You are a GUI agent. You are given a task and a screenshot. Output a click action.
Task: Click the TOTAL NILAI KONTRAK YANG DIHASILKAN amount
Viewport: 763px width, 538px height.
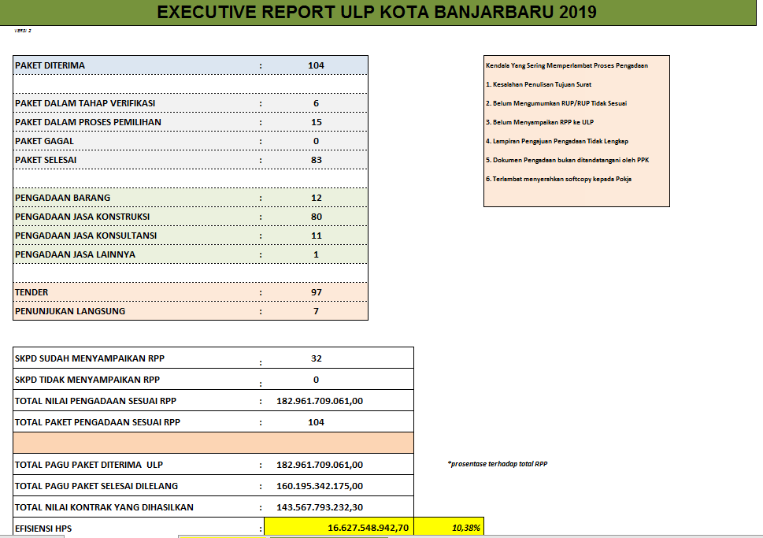320,507
